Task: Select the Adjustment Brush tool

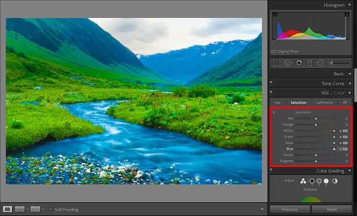Action: (339, 63)
